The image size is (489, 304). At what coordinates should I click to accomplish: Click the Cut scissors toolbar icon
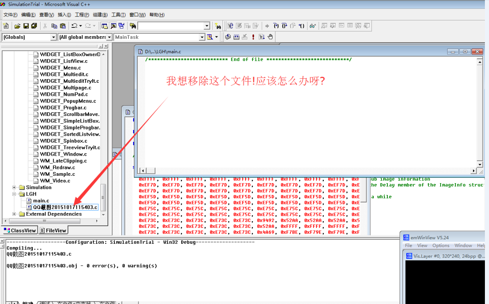coord(45,26)
